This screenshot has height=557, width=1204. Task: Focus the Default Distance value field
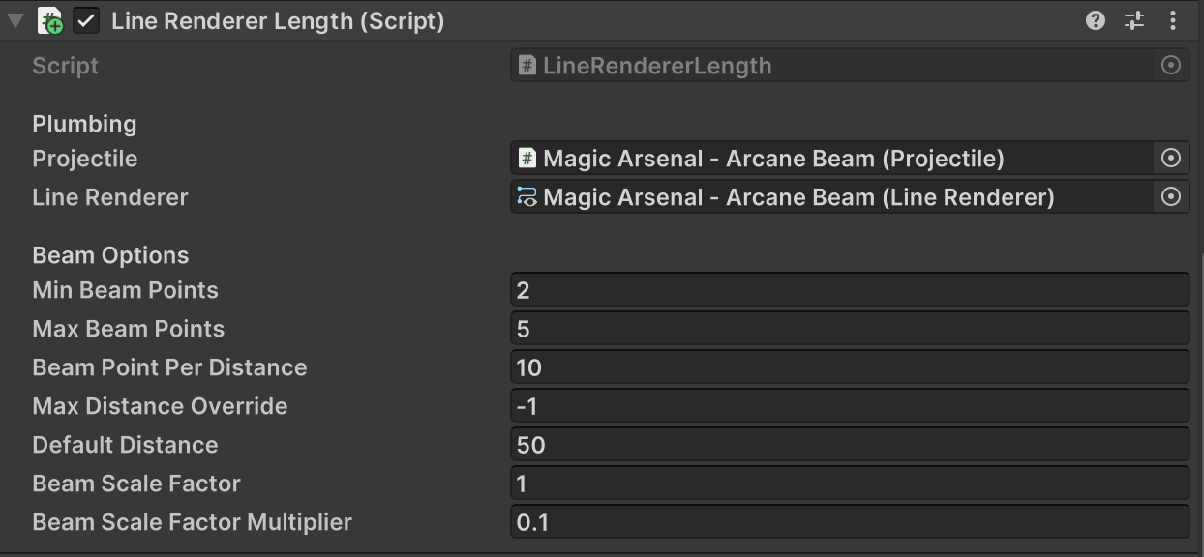(849, 445)
